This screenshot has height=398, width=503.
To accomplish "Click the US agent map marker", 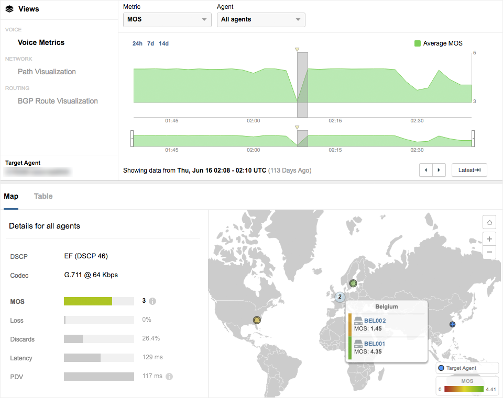I will (257, 320).
